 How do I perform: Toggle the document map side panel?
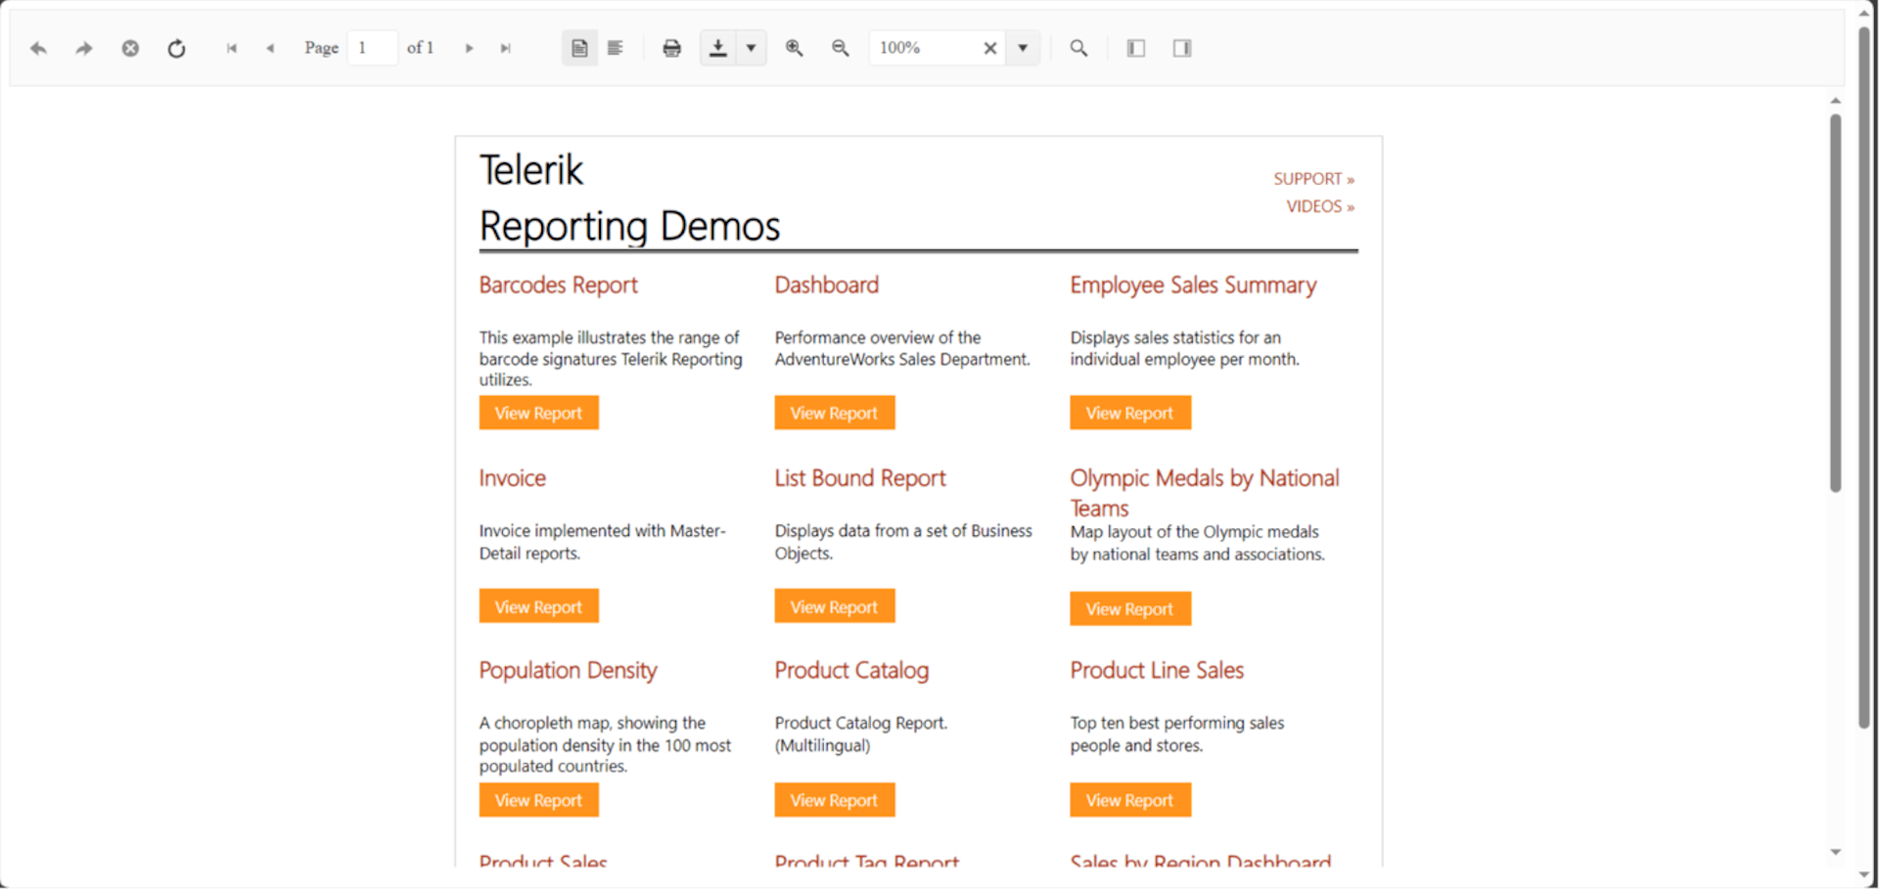point(1135,48)
